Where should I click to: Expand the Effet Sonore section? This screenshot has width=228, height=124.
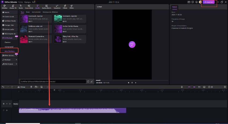point(16,64)
